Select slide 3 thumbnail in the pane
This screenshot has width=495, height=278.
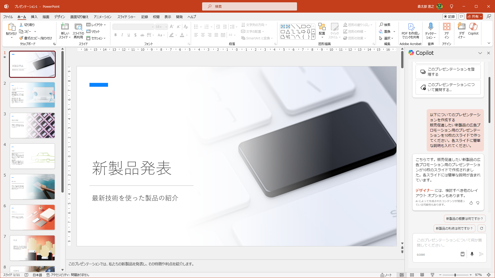32,125
